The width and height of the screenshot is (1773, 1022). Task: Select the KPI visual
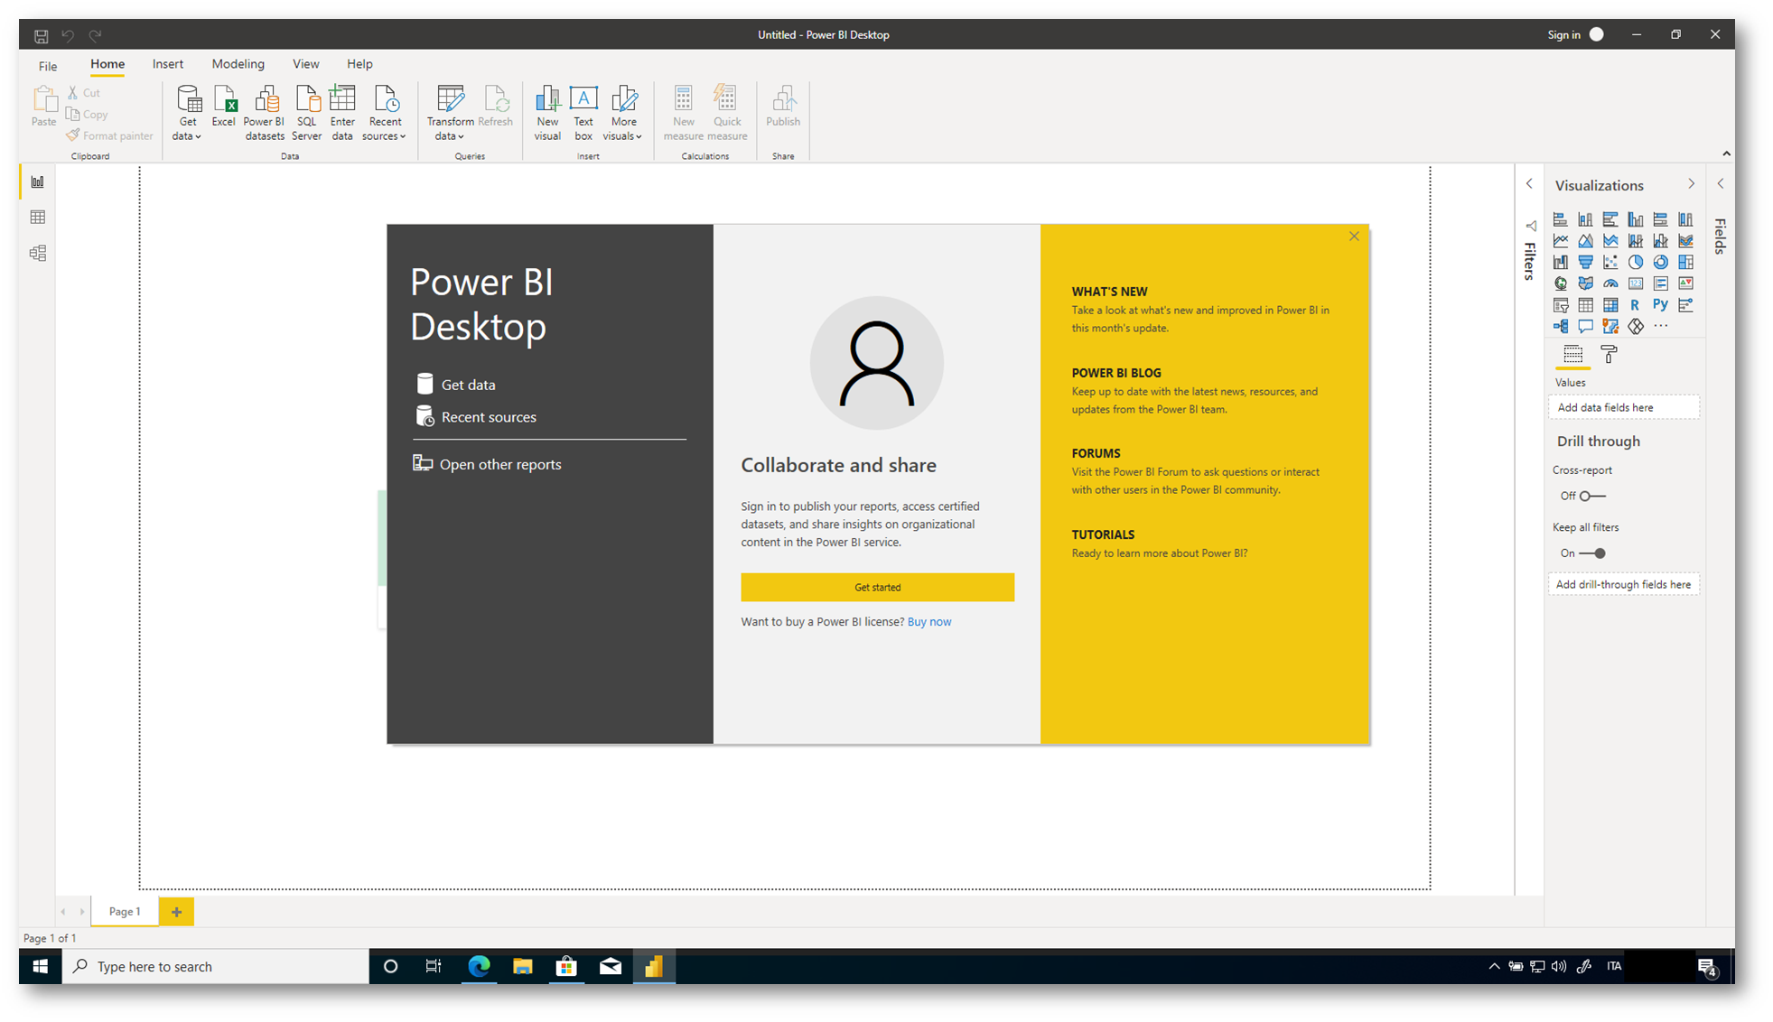tap(1685, 283)
